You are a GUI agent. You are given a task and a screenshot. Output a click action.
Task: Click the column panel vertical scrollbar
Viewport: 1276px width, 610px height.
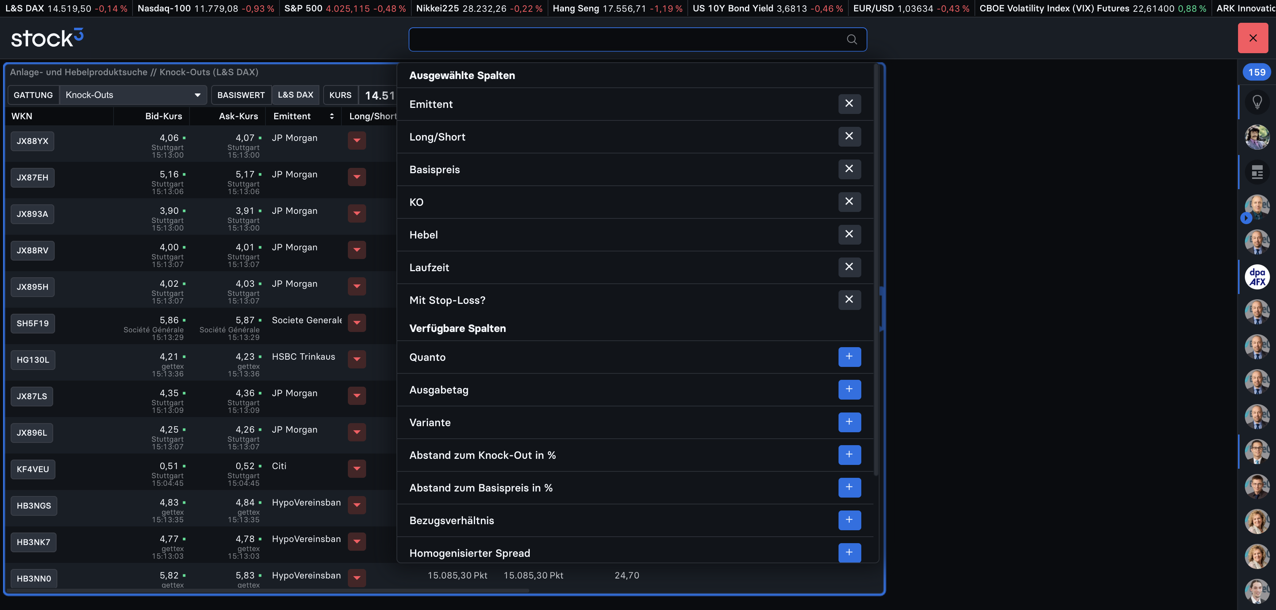pos(876,270)
